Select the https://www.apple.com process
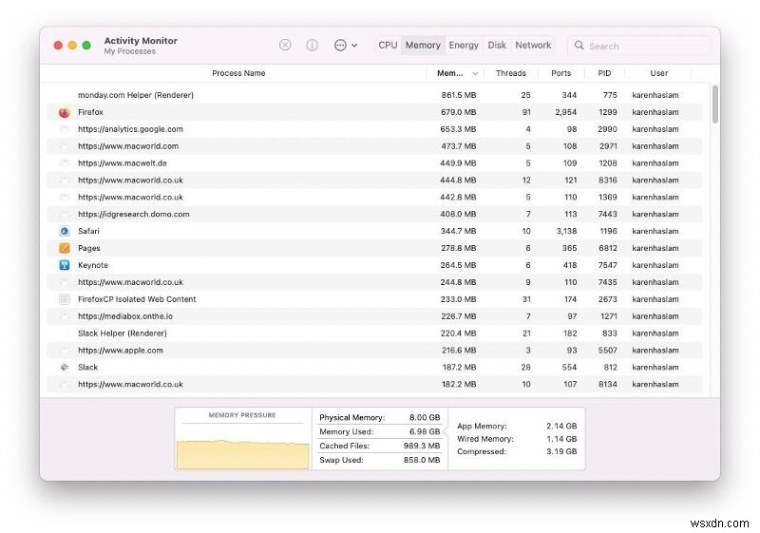This screenshot has width=760, height=533. 121,350
